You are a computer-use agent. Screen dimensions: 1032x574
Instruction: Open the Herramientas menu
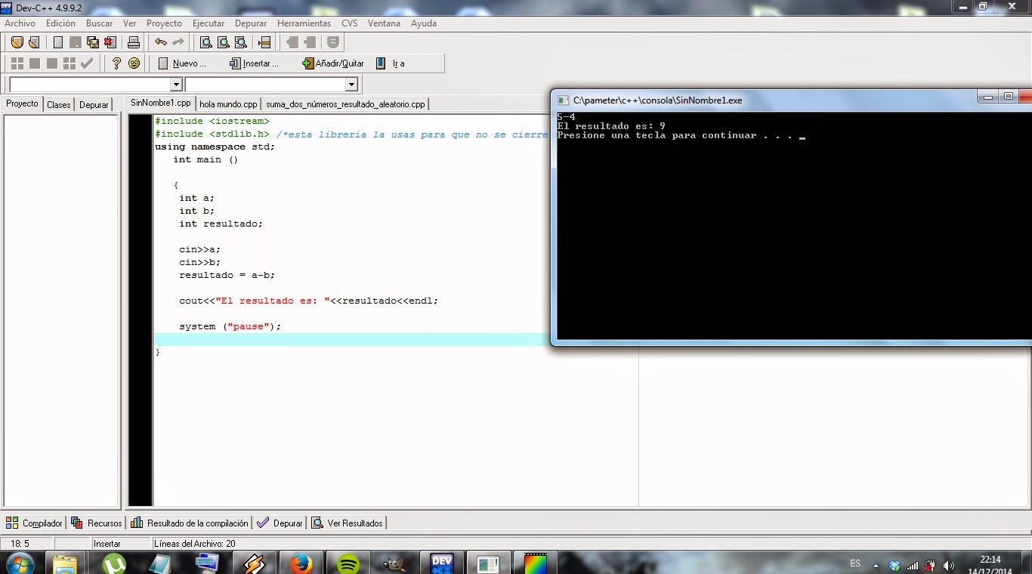pos(304,23)
